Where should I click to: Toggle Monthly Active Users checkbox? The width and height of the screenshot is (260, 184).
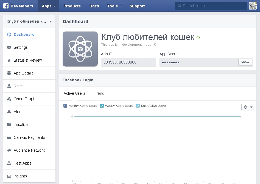pyautogui.click(x=65, y=106)
